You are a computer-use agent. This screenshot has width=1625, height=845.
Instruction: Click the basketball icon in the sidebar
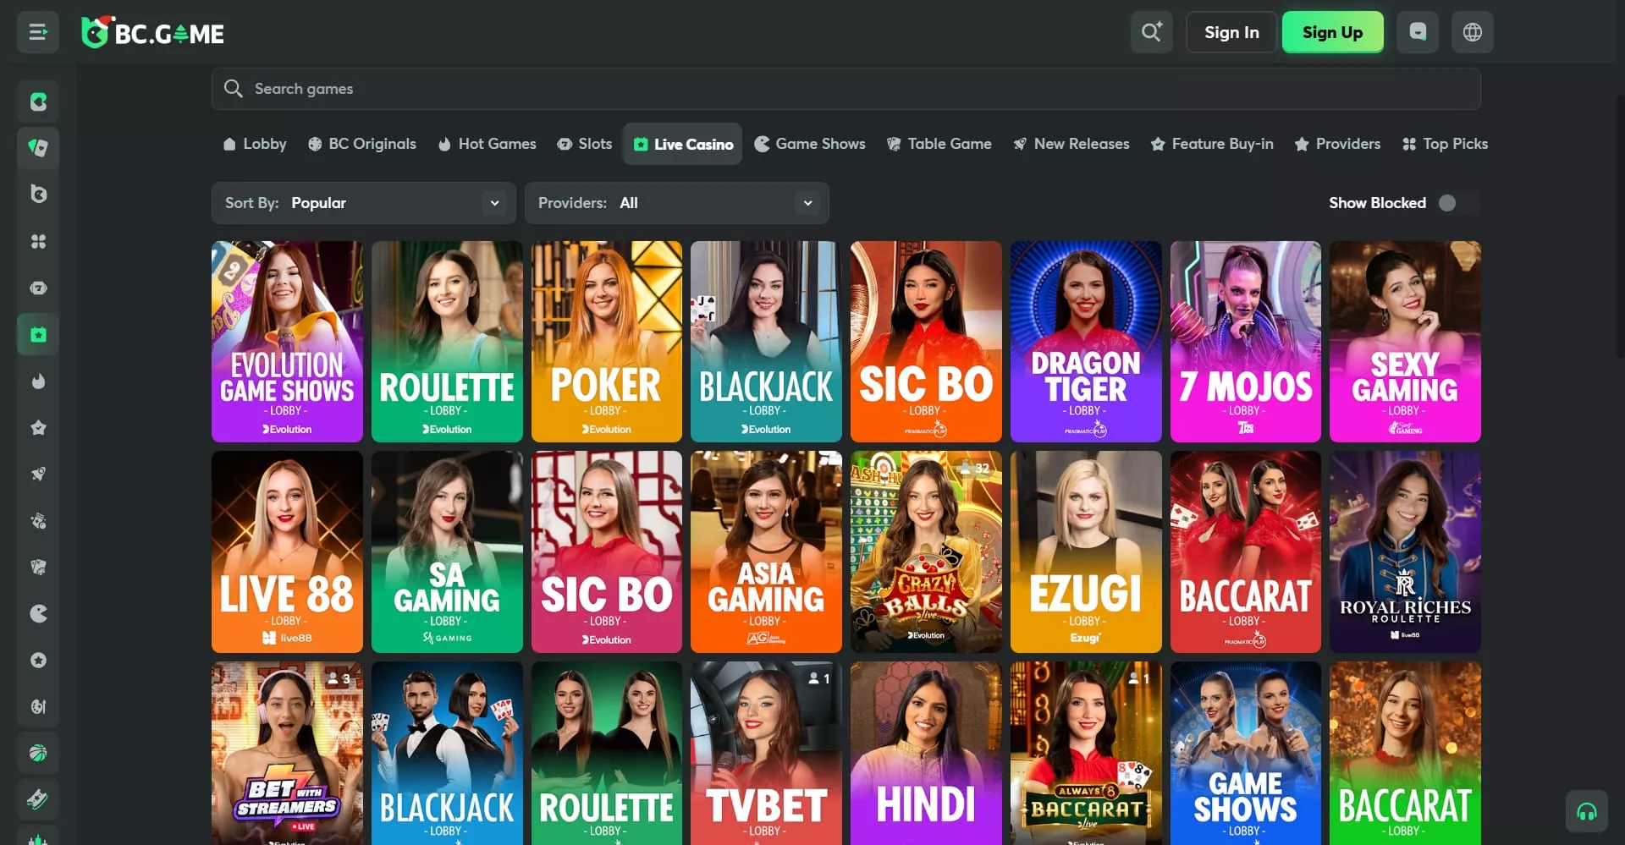pos(38,753)
